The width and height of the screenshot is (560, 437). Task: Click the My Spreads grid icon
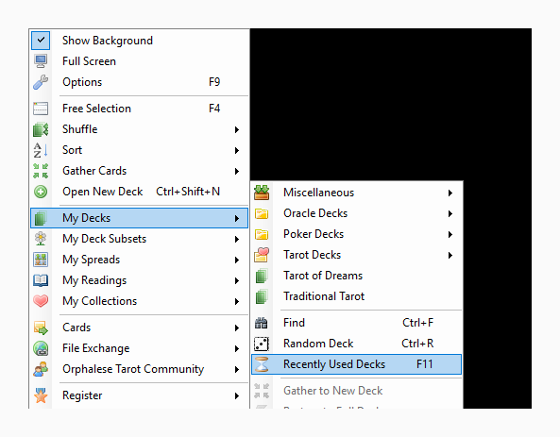point(41,260)
